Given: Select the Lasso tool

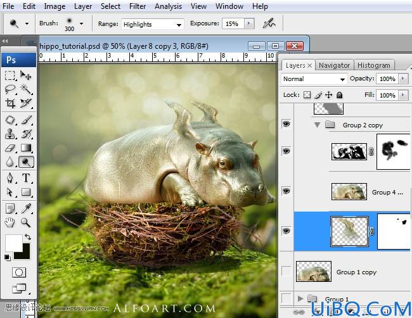Looking at the screenshot, I should pyautogui.click(x=10, y=89).
